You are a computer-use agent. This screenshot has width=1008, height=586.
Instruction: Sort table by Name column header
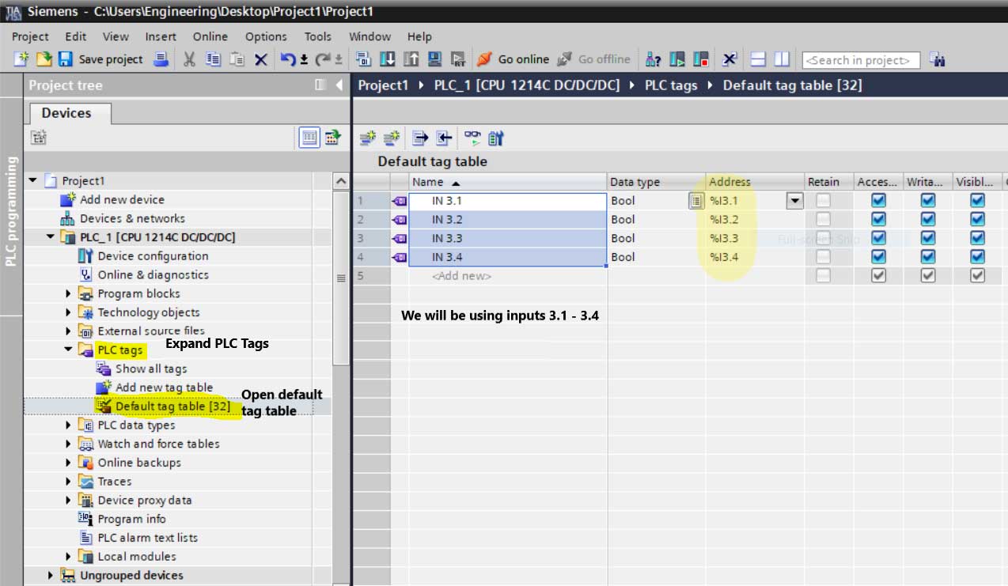(508, 182)
